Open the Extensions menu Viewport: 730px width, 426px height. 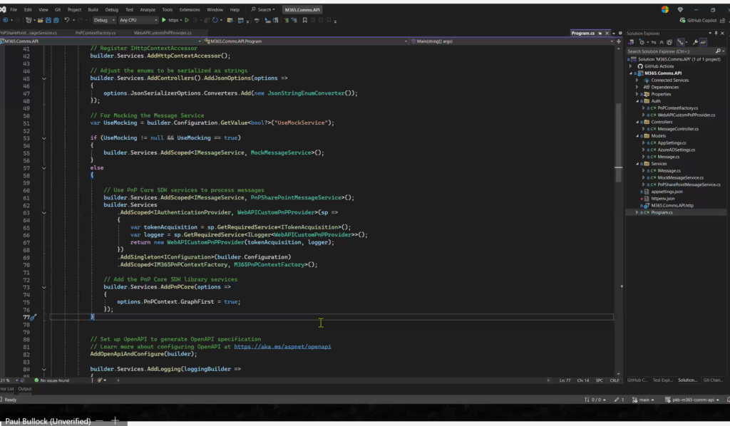pos(190,9)
